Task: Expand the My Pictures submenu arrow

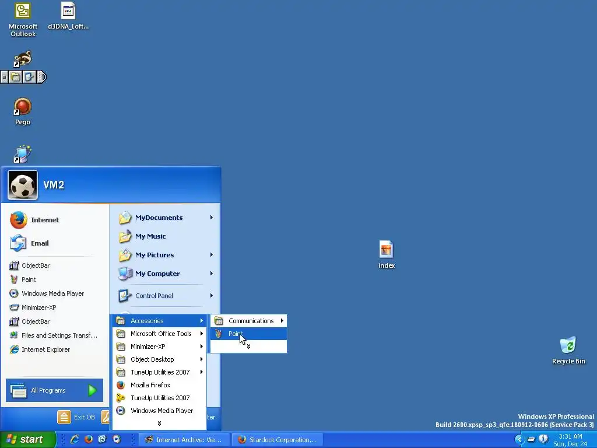Action: click(x=211, y=255)
